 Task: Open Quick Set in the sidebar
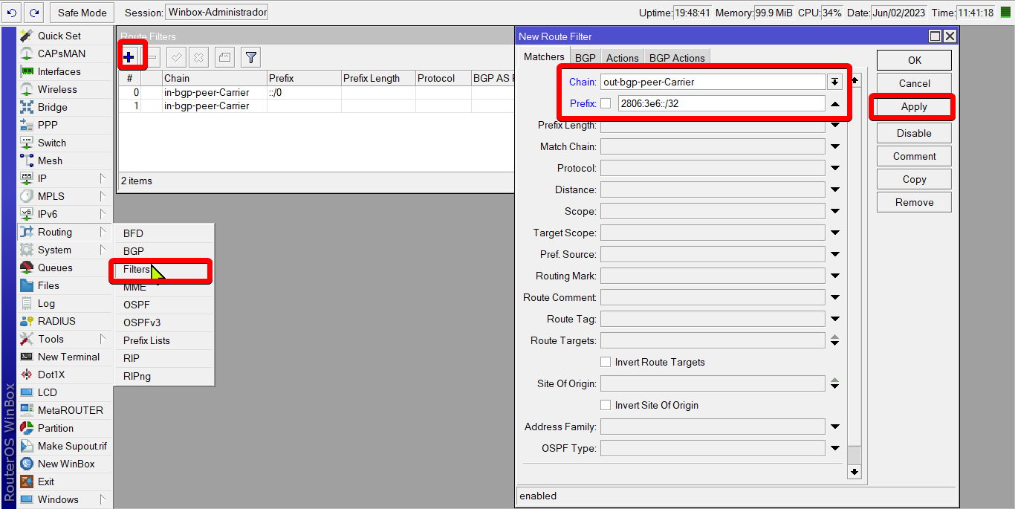click(x=59, y=36)
